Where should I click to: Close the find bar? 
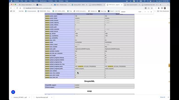pyautogui.click(x=151, y=12)
